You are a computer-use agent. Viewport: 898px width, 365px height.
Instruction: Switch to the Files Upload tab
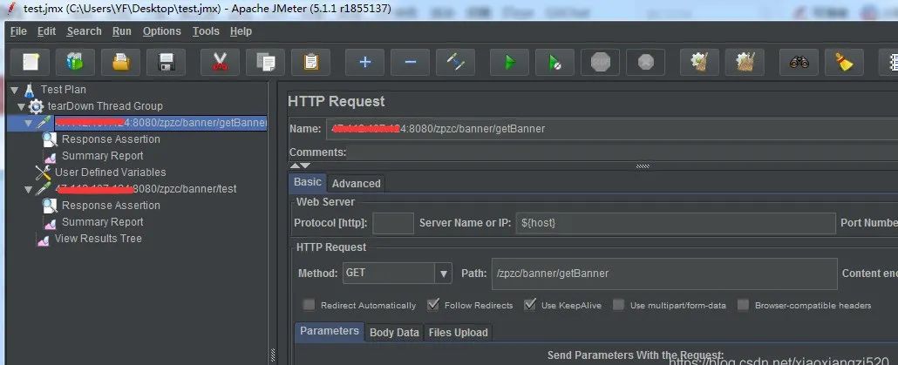[x=459, y=333]
